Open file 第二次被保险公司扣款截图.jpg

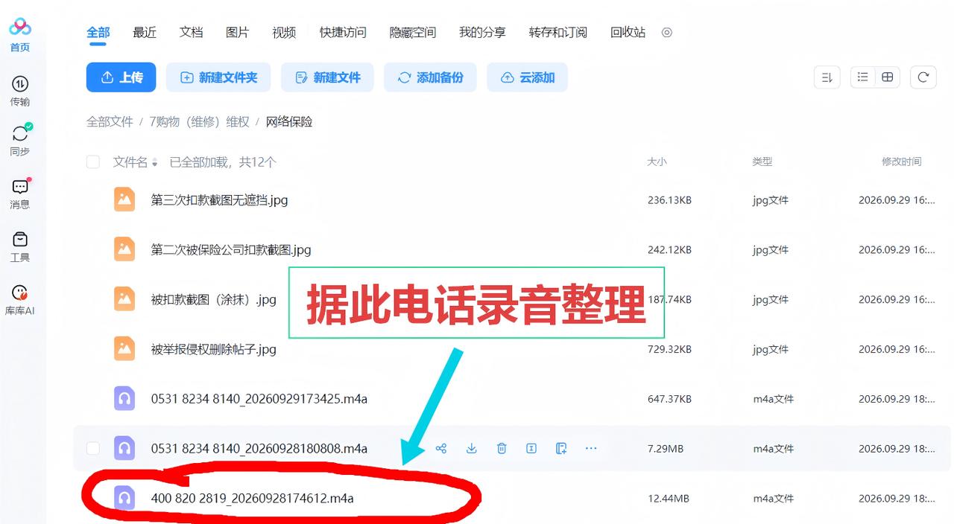pos(231,249)
